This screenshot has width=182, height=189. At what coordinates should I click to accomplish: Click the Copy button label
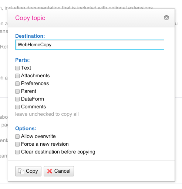click(32, 171)
